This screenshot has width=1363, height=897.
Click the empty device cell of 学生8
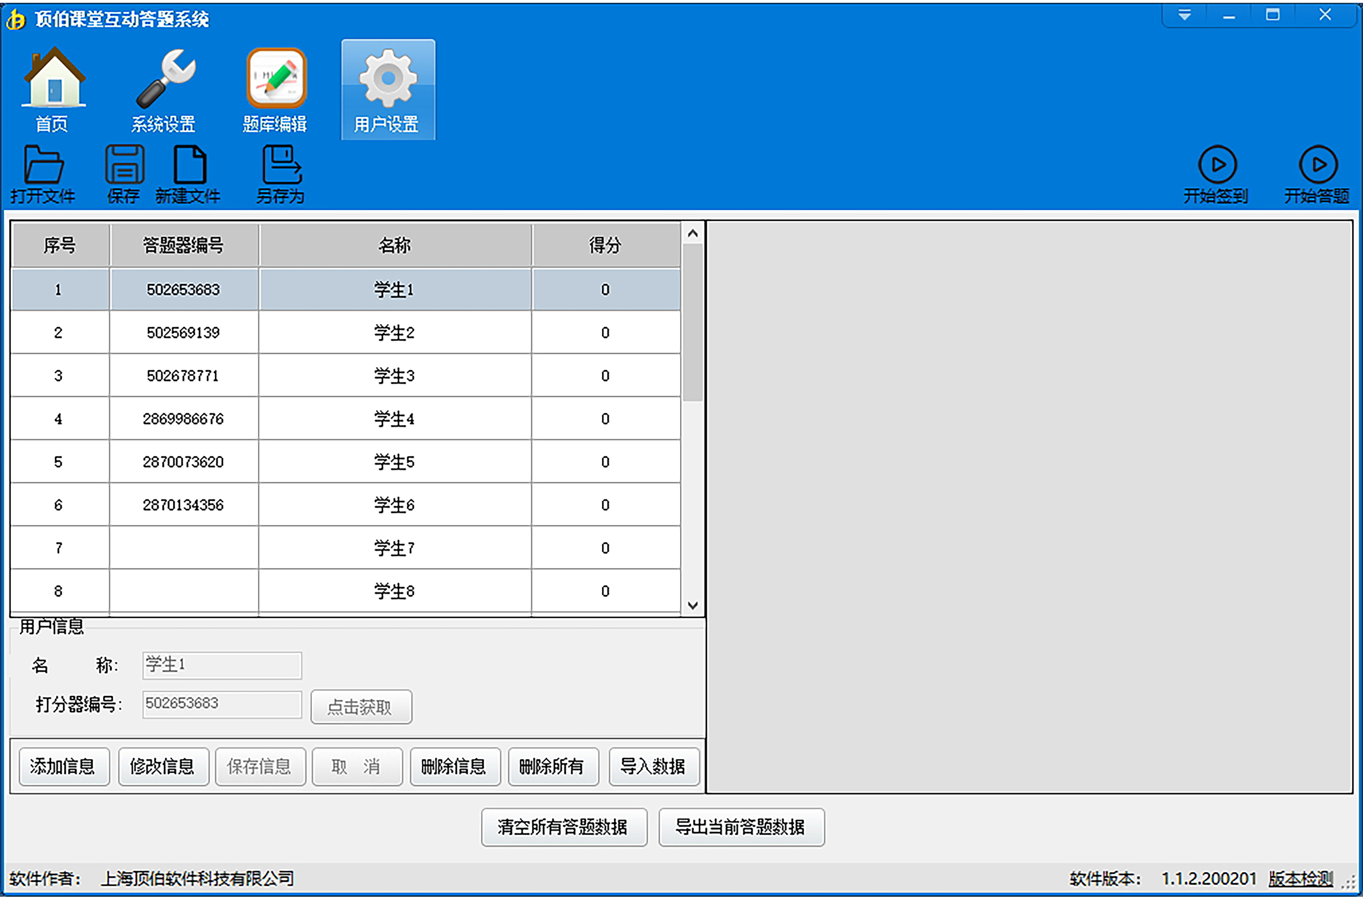point(184,591)
